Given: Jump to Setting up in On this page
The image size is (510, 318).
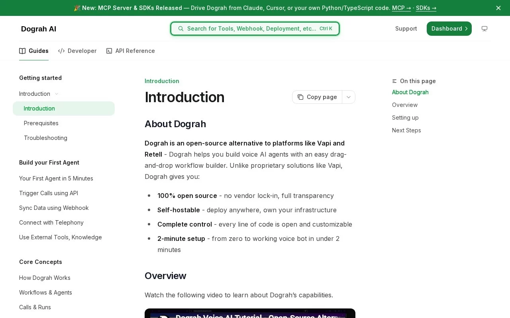Looking at the screenshot, I should click(405, 118).
